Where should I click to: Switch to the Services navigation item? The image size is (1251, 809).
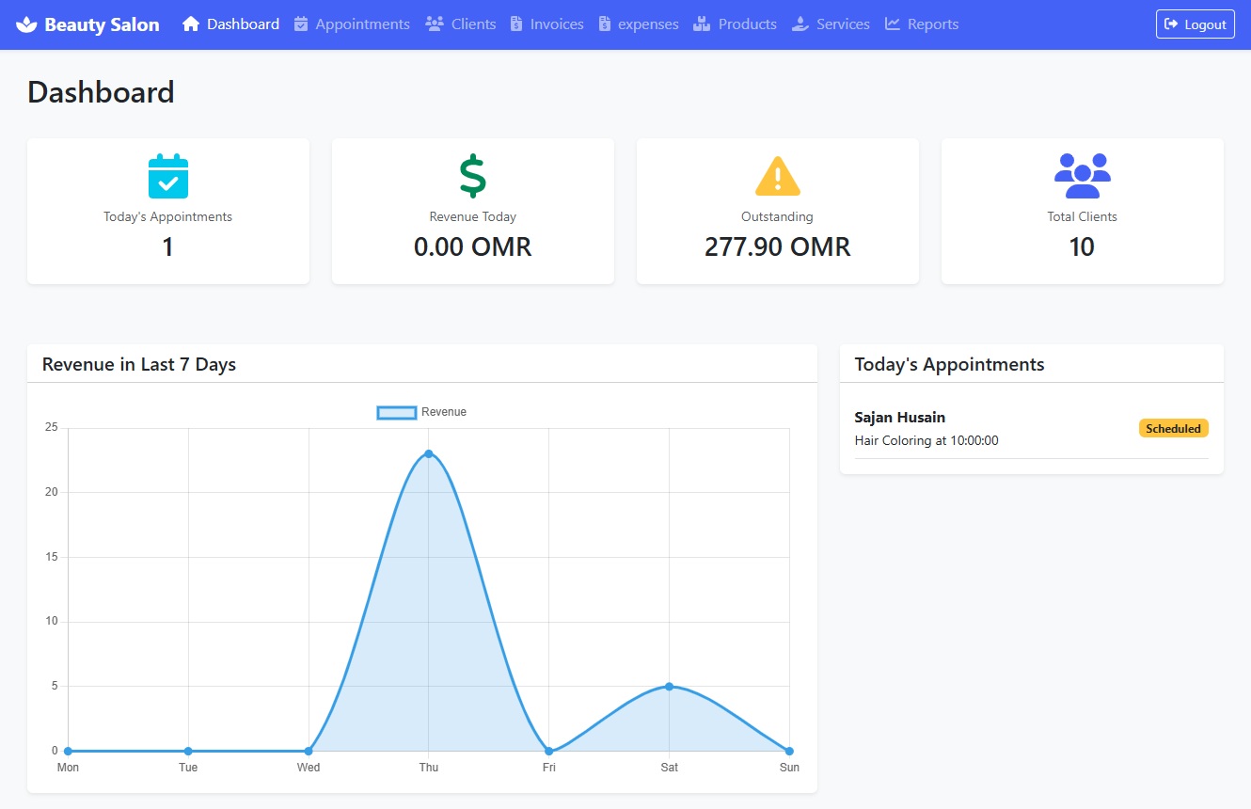pos(831,24)
